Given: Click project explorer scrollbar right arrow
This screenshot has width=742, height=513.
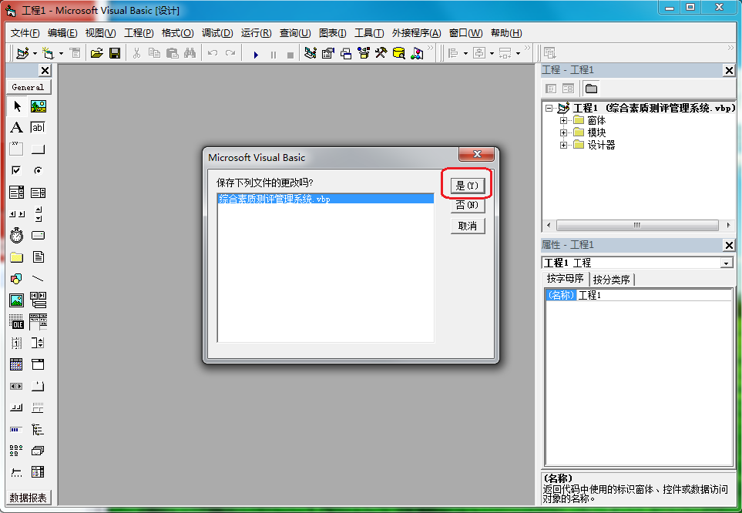Looking at the screenshot, I should pyautogui.click(x=728, y=225).
